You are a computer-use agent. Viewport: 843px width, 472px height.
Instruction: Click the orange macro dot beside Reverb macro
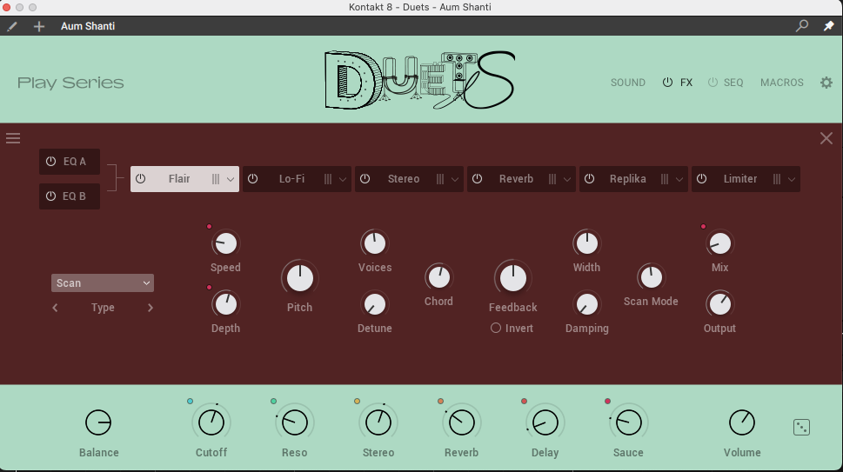tap(440, 401)
